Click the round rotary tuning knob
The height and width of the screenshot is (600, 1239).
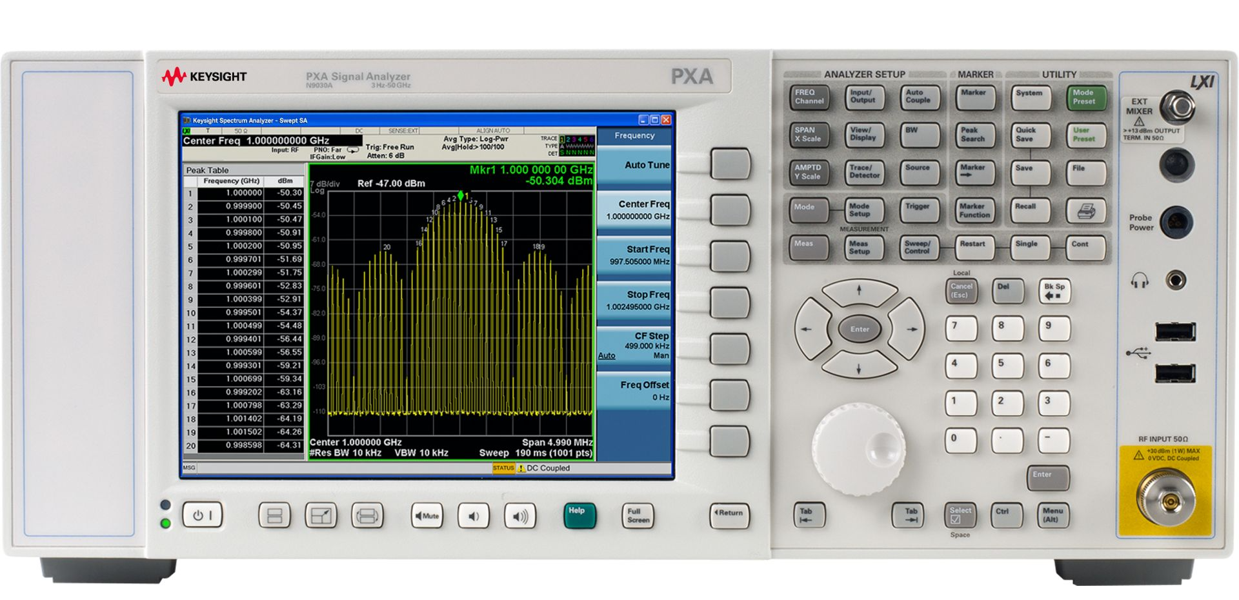click(858, 449)
